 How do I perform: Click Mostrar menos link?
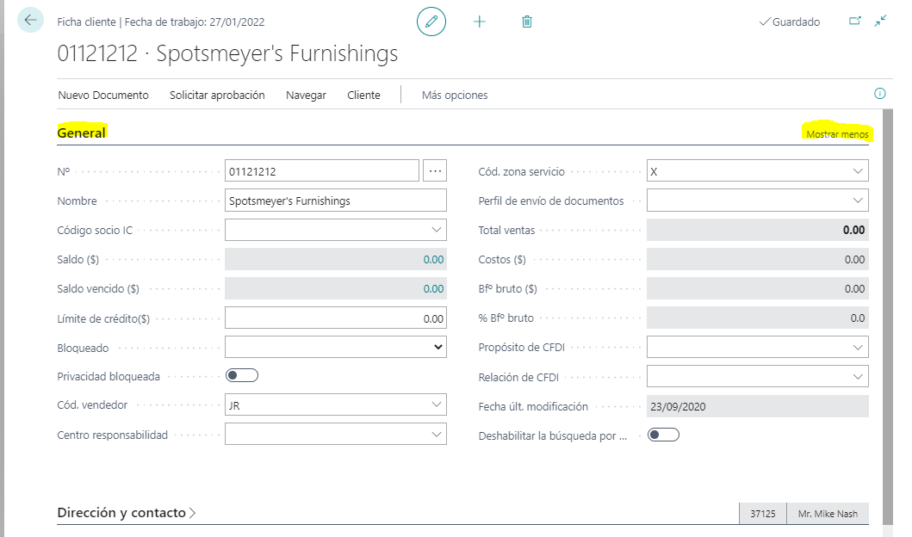click(x=837, y=134)
